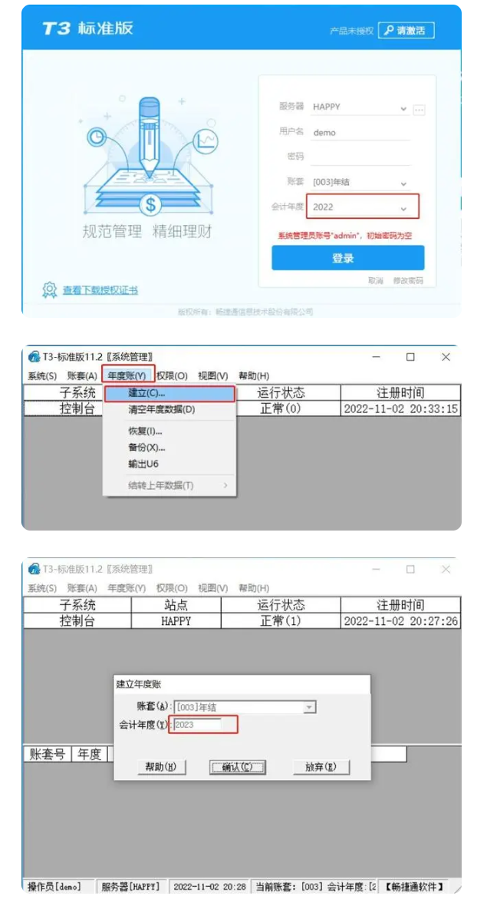
Task: Click the 2022-11-02 20:33:15 cell
Action: click(401, 408)
